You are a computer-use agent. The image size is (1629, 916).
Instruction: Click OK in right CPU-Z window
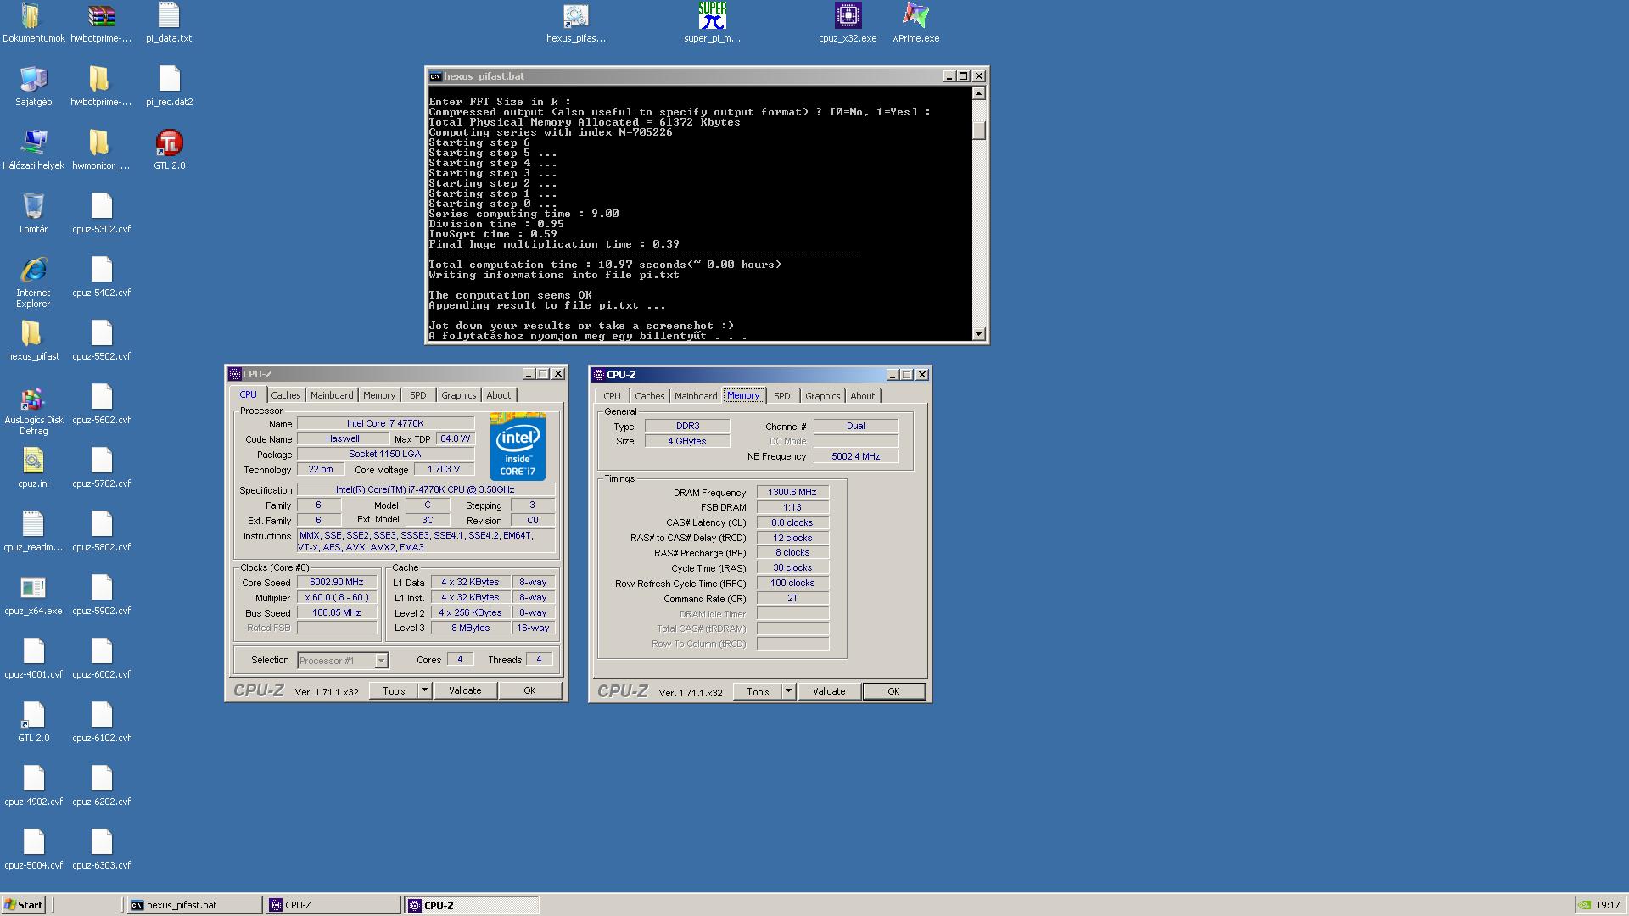[893, 691]
